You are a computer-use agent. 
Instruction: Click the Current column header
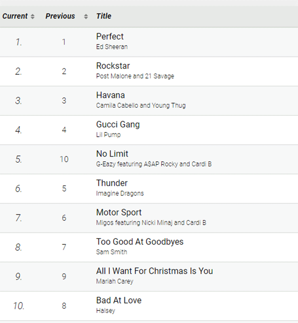click(x=15, y=16)
